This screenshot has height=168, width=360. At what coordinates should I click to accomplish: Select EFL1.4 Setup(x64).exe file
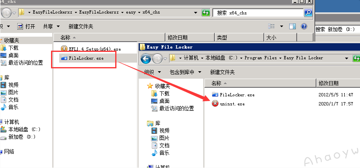pyautogui.click(x=91, y=49)
